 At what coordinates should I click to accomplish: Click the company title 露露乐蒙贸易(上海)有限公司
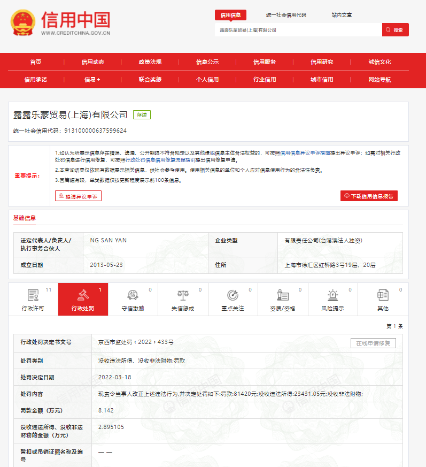(70, 115)
